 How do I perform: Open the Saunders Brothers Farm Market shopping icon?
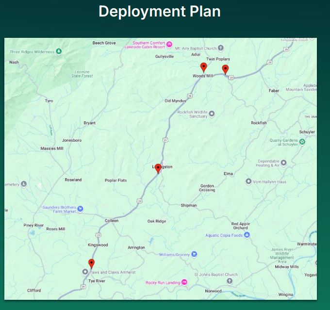pyautogui.click(x=81, y=209)
